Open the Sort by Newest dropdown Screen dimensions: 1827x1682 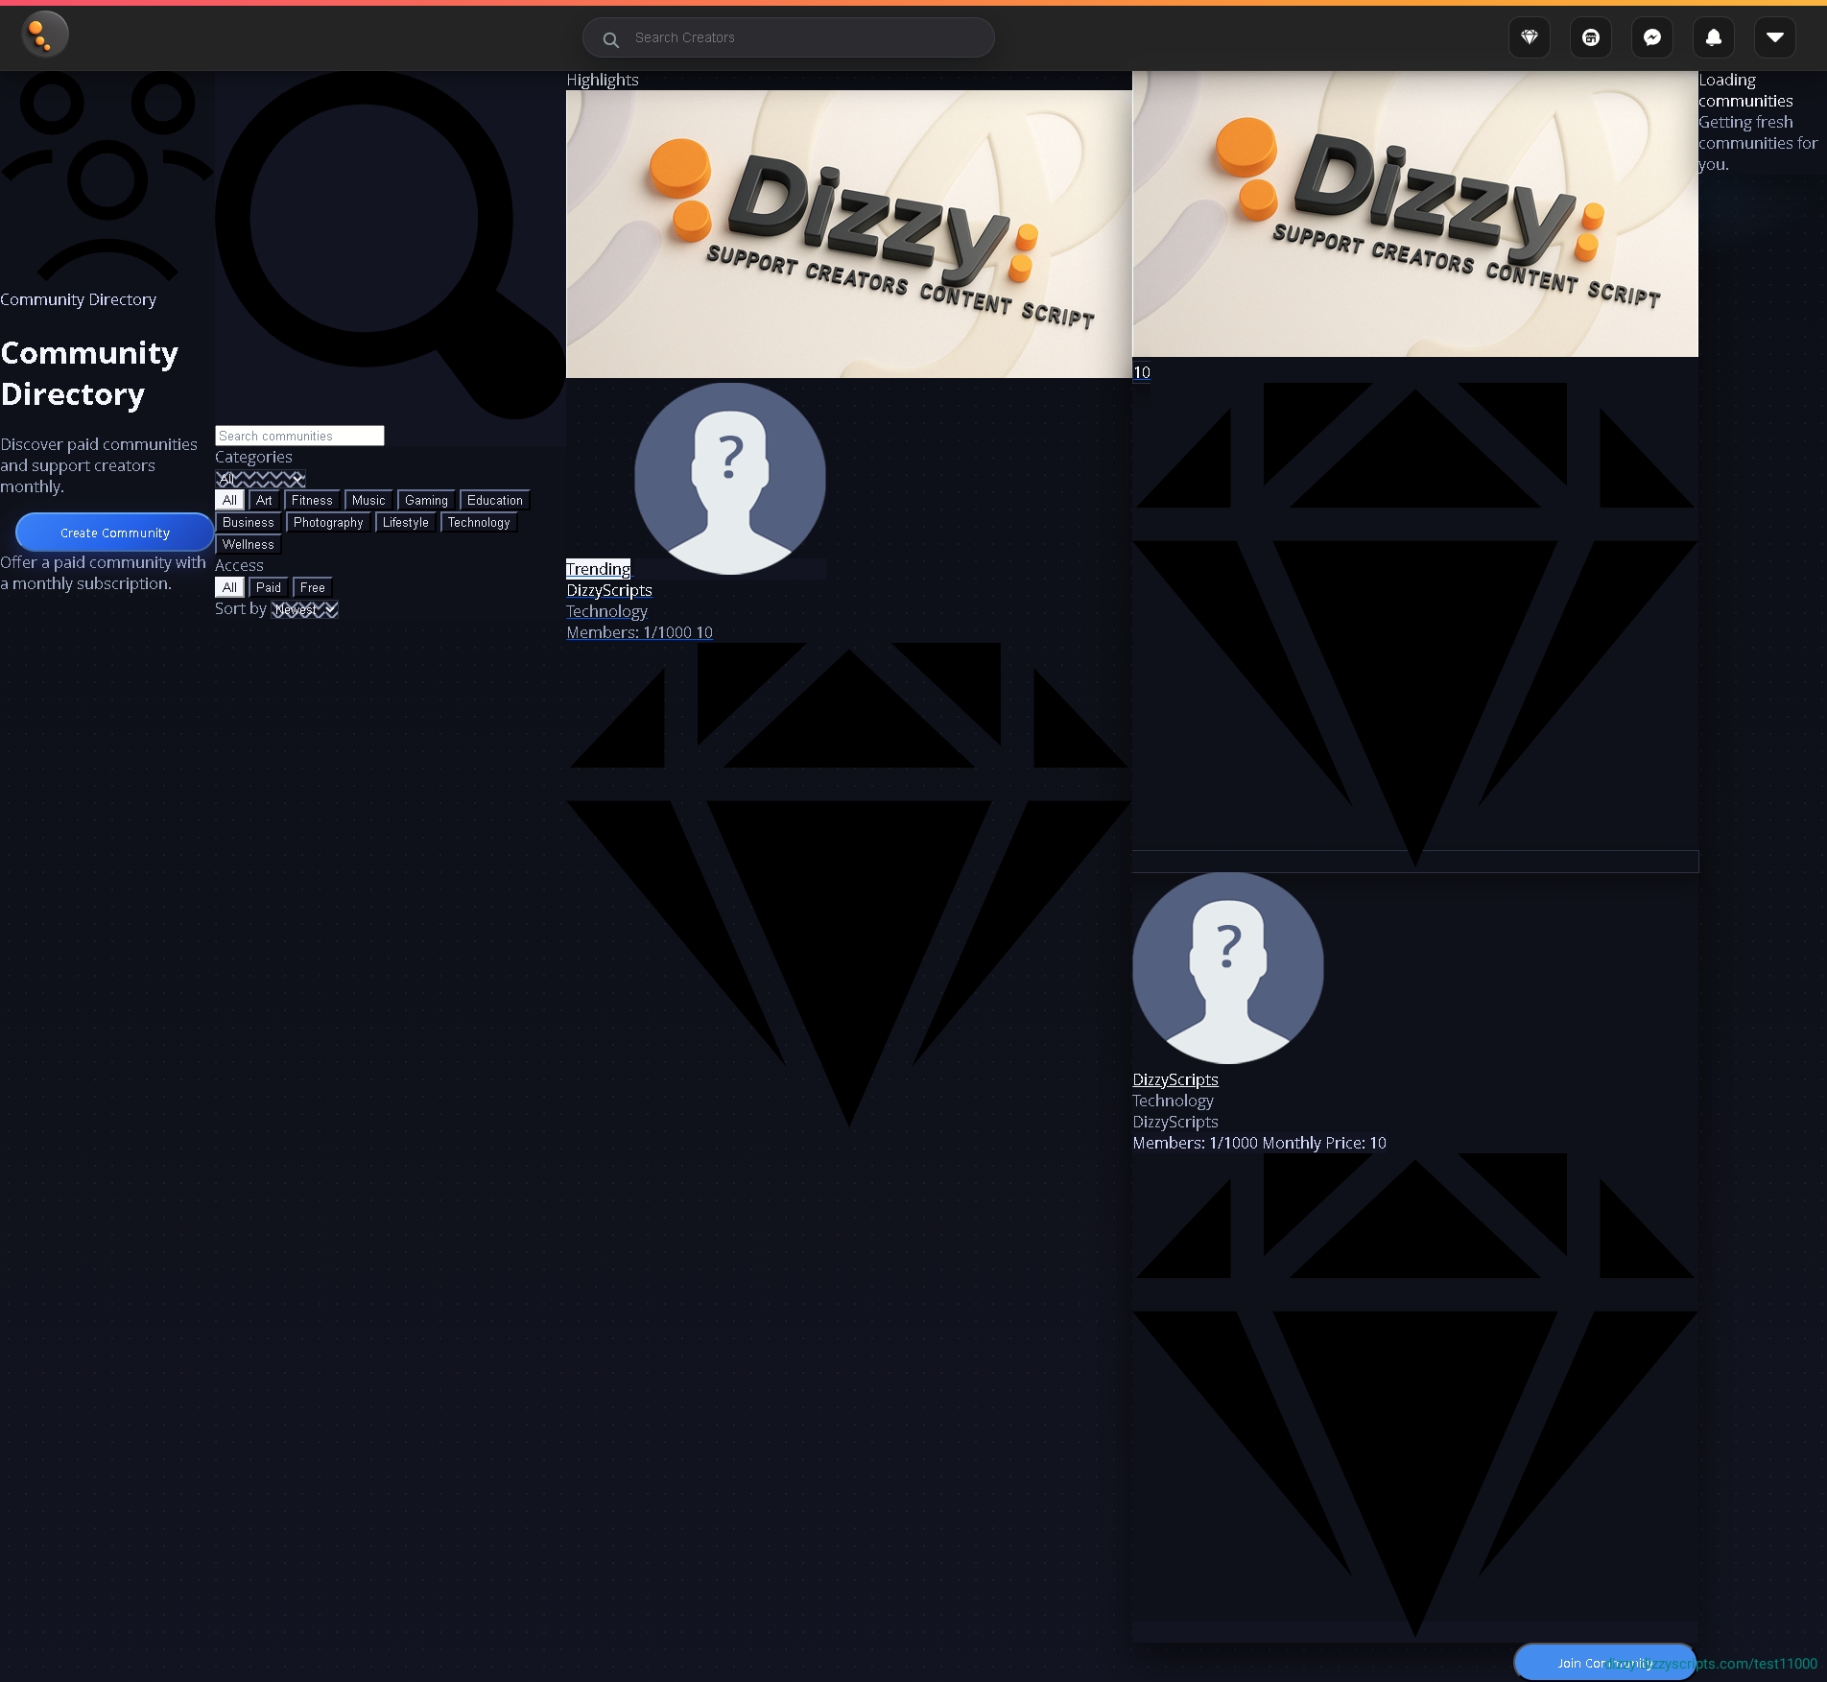click(x=304, y=609)
